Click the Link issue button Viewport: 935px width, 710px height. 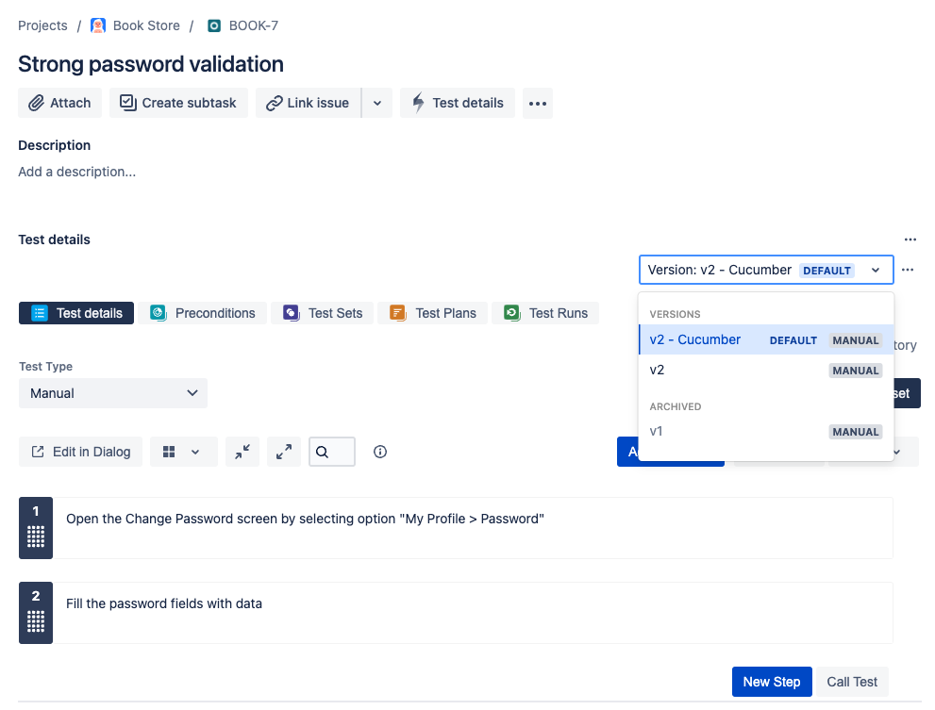pyautogui.click(x=309, y=103)
